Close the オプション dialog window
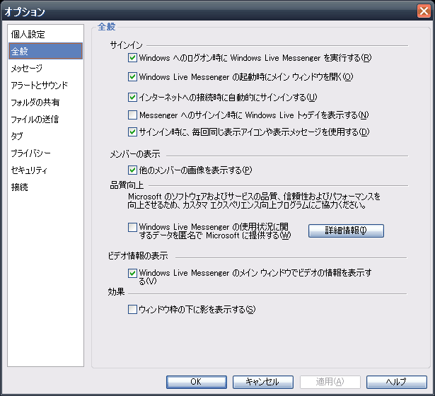 coord(424,11)
